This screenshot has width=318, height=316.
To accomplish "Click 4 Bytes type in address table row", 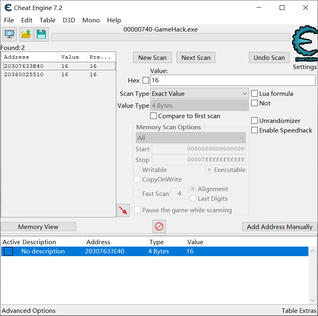I will pos(159,251).
